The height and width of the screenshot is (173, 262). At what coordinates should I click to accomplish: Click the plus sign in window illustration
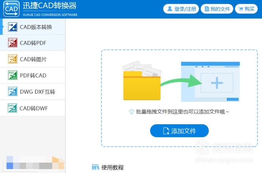pyautogui.click(x=217, y=83)
